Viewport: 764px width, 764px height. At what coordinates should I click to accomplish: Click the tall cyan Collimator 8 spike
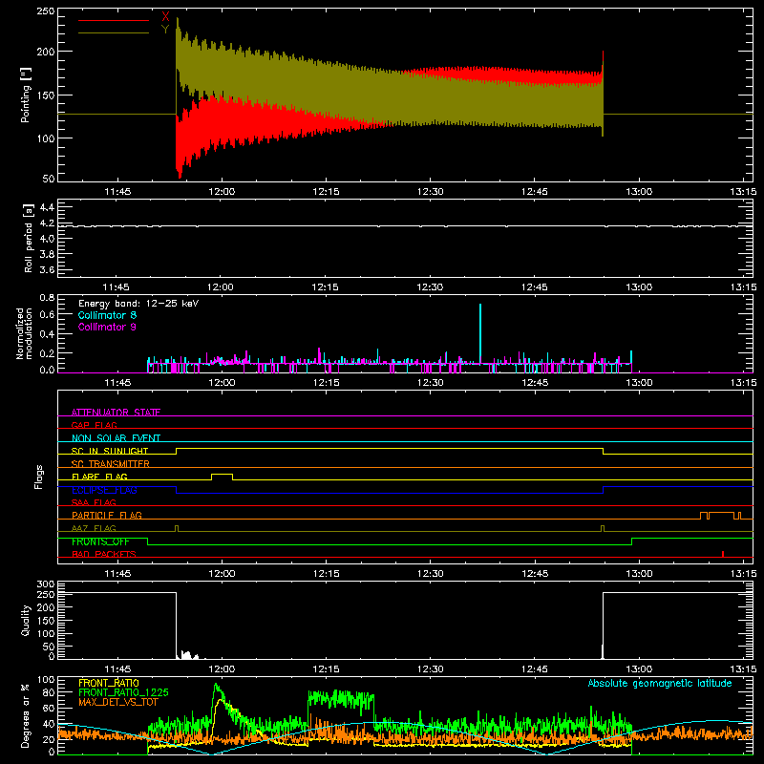click(480, 333)
